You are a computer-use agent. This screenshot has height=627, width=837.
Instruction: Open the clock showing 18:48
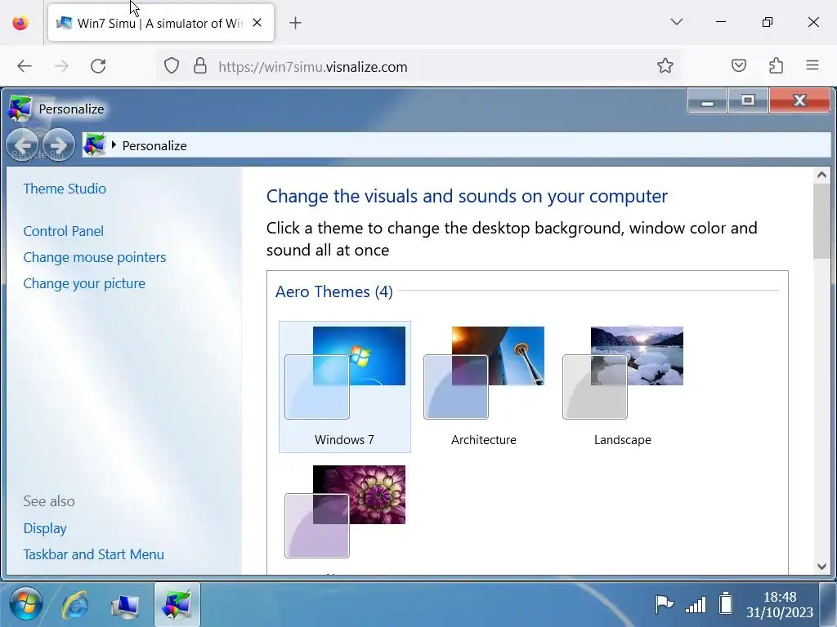pyautogui.click(x=779, y=605)
